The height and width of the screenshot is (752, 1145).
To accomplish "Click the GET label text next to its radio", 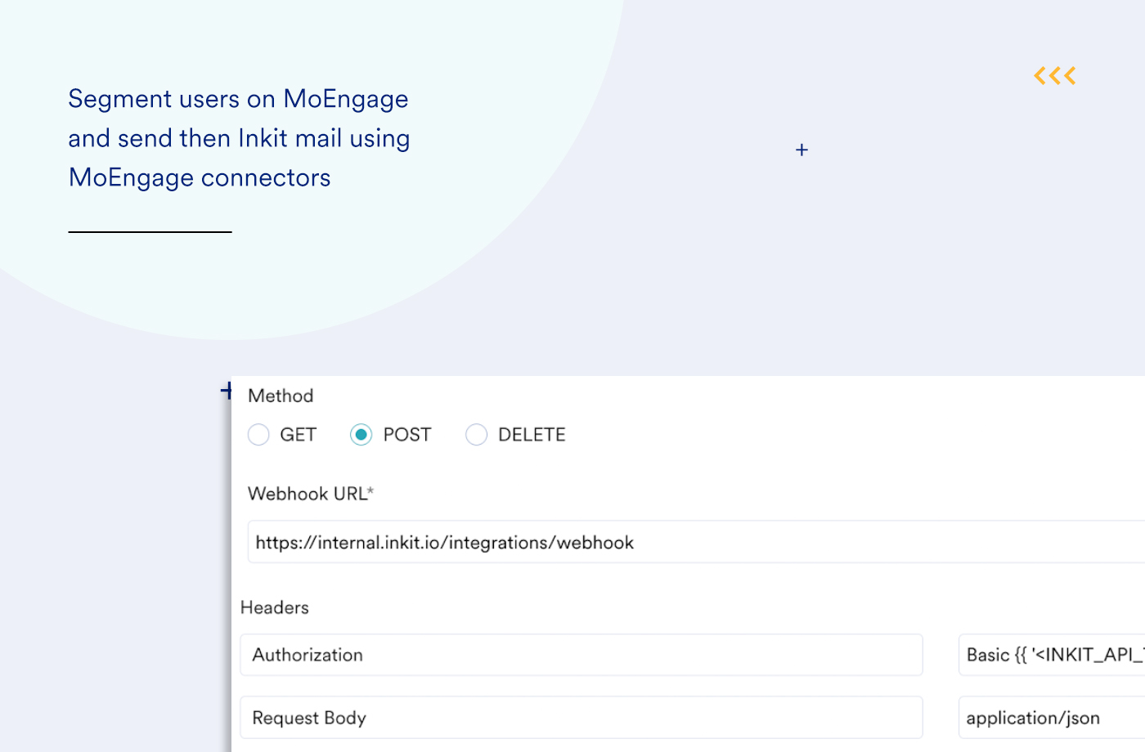I will pos(299,435).
